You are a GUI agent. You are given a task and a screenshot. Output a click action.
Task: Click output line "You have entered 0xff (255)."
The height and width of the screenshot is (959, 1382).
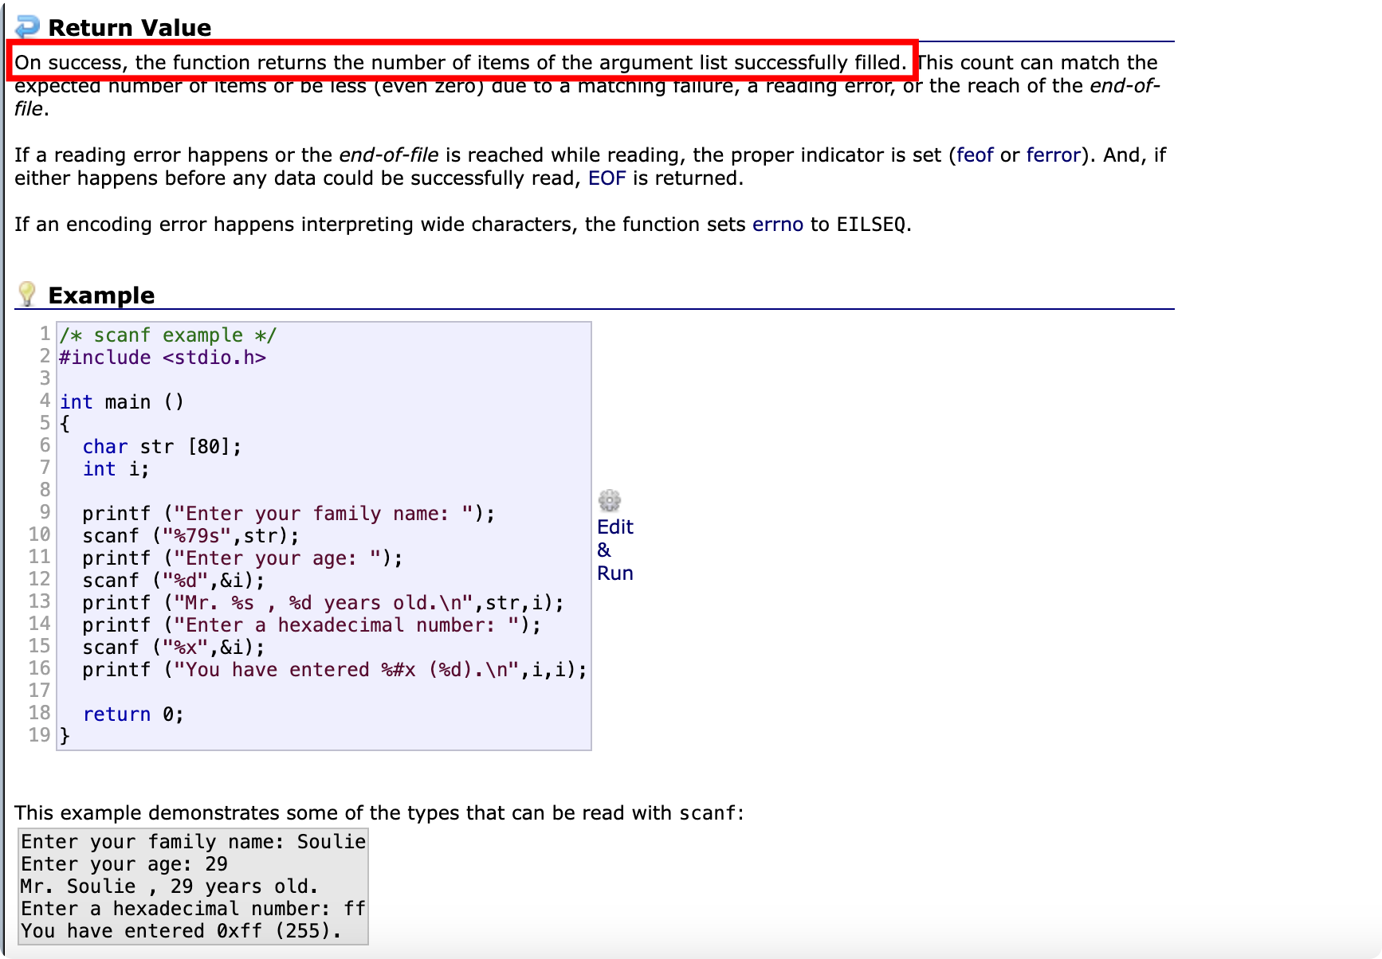tap(182, 931)
